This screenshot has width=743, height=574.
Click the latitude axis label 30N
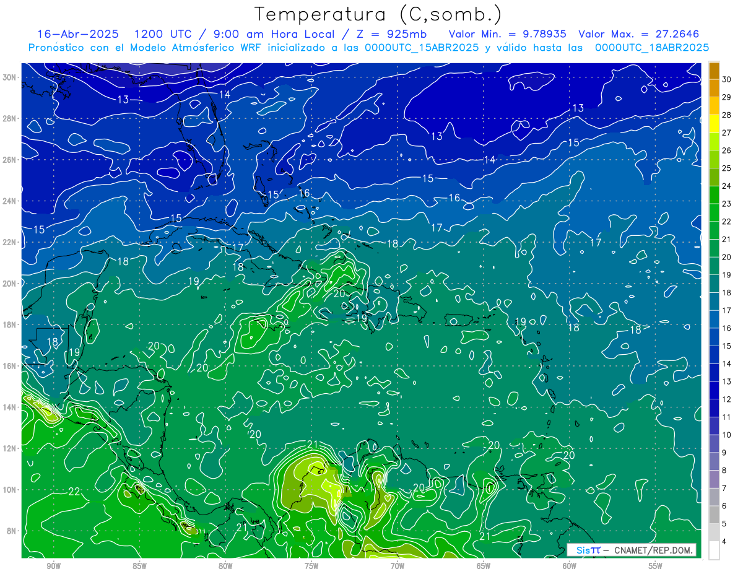[11, 77]
